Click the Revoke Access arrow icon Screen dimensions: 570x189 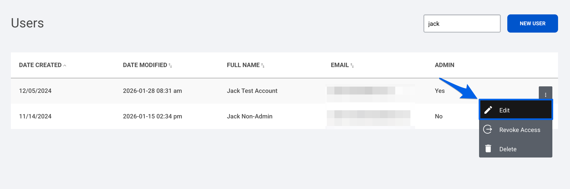(x=488, y=130)
